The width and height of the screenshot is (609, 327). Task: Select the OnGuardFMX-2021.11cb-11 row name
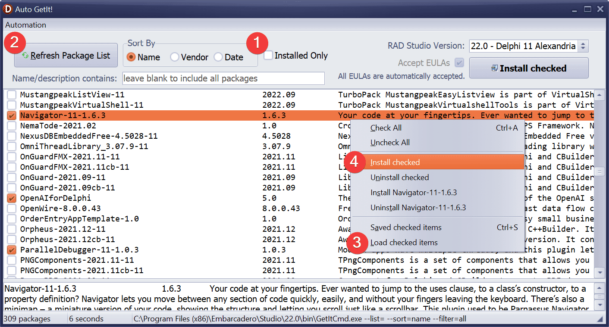pos(75,167)
